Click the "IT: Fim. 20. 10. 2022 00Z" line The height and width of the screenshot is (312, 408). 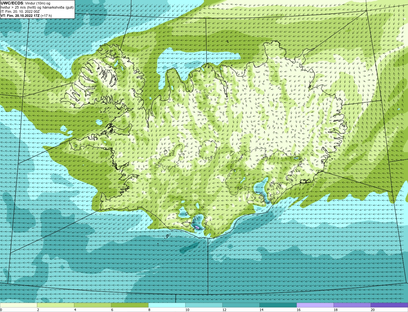20,11
